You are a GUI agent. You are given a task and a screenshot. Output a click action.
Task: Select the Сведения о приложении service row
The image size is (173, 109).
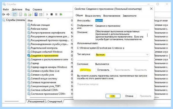point(45,56)
